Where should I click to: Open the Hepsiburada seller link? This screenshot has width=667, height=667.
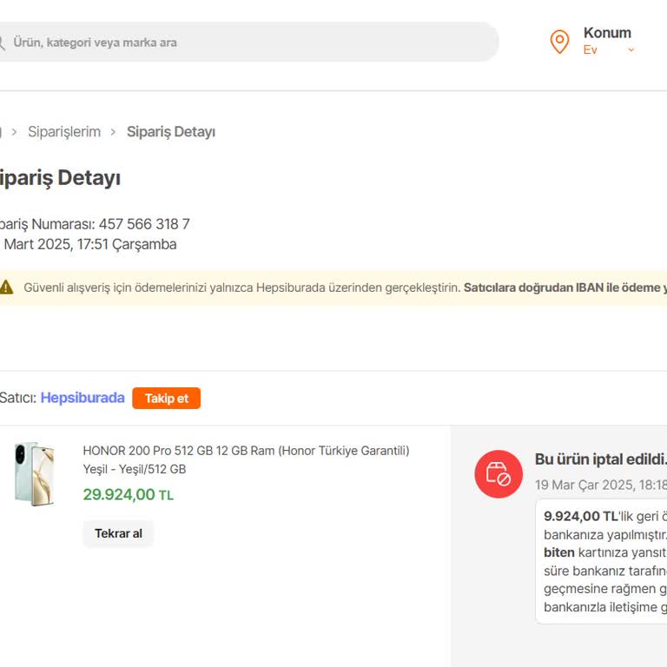click(83, 398)
